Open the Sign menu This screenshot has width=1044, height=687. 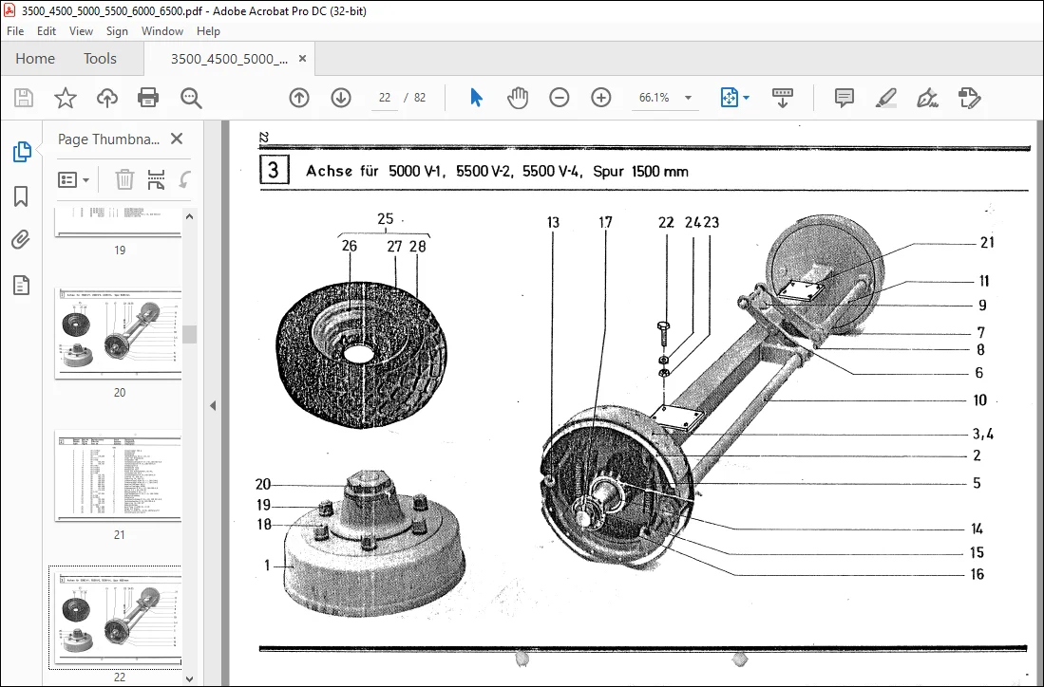point(117,31)
